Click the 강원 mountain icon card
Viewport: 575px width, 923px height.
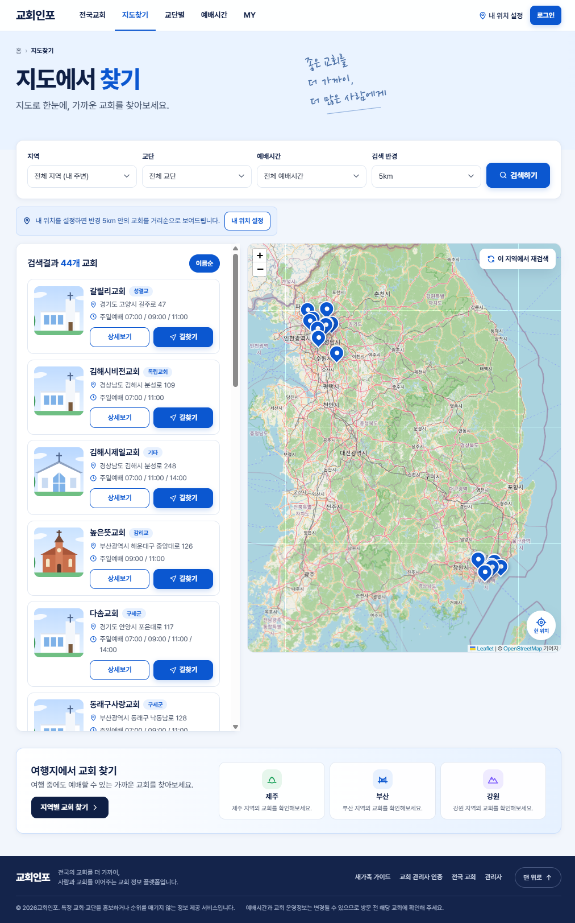click(493, 791)
